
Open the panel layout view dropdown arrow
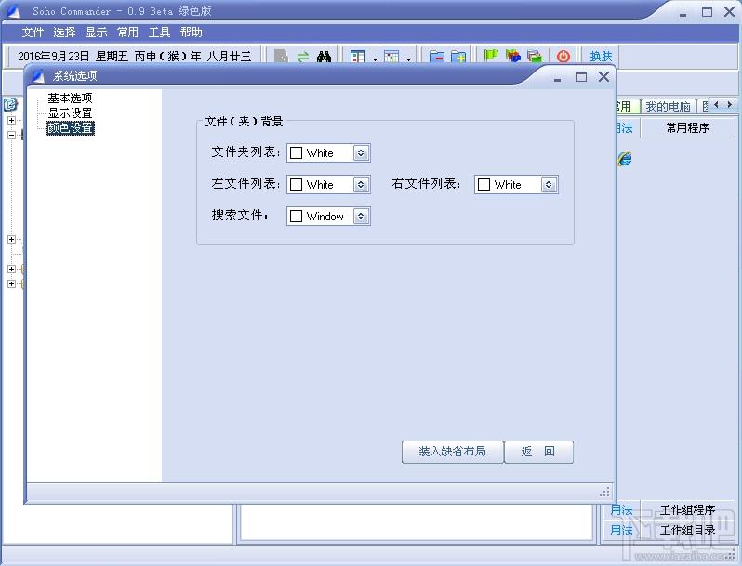click(x=375, y=59)
